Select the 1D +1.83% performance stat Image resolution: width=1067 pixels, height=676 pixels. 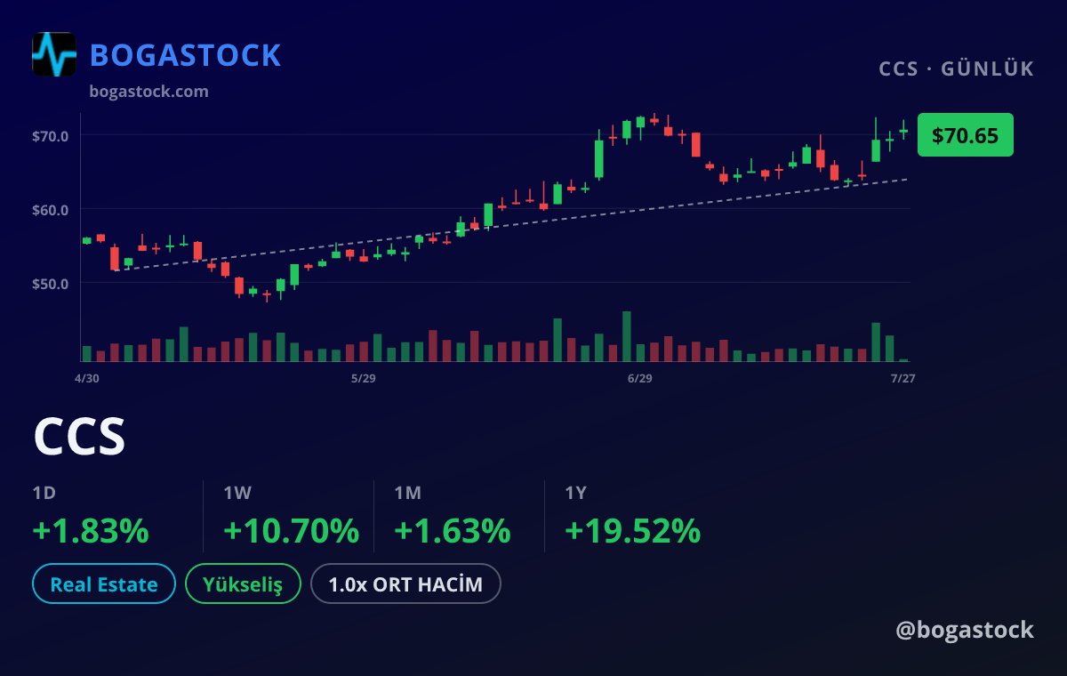[x=91, y=516]
